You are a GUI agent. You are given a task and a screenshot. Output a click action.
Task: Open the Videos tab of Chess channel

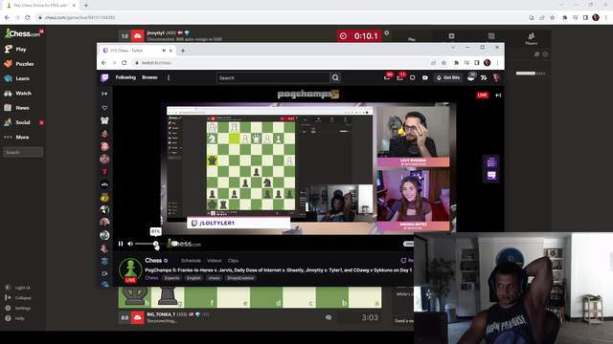[215, 261]
